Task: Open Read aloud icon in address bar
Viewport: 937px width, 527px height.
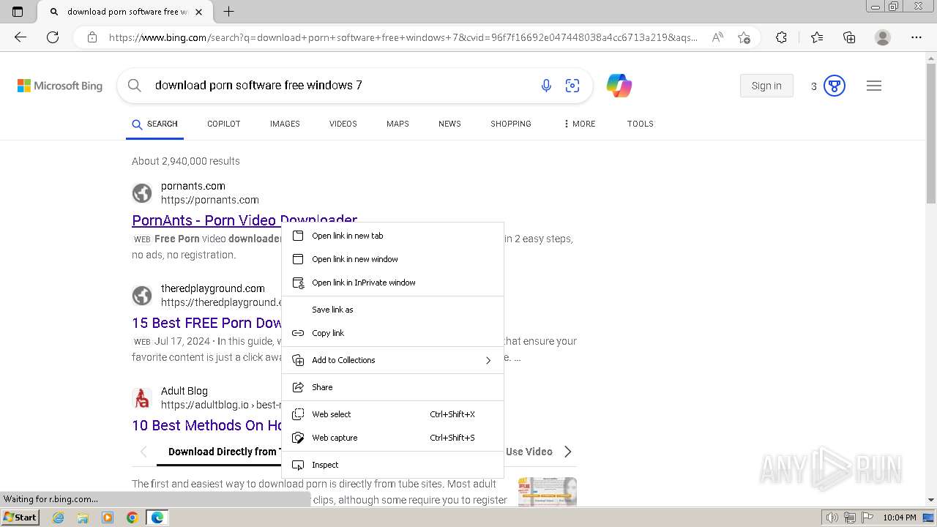Action: click(717, 37)
